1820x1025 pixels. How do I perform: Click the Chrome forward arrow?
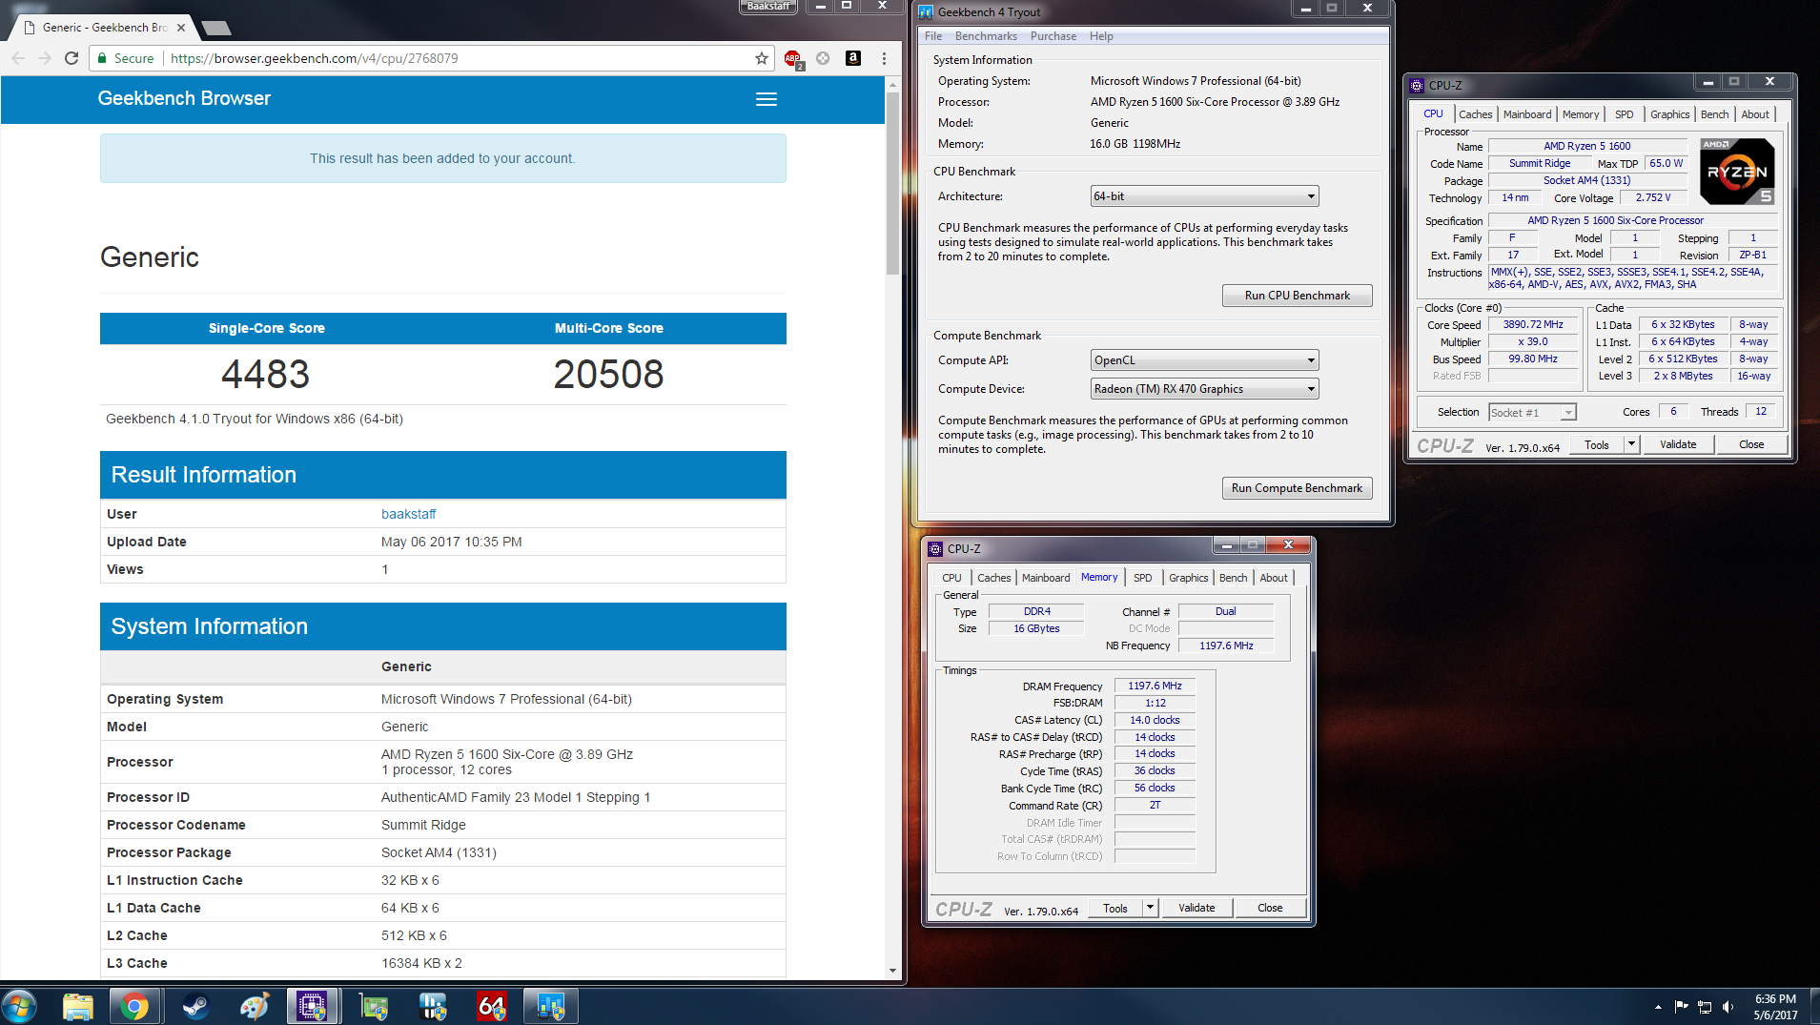tap(45, 58)
